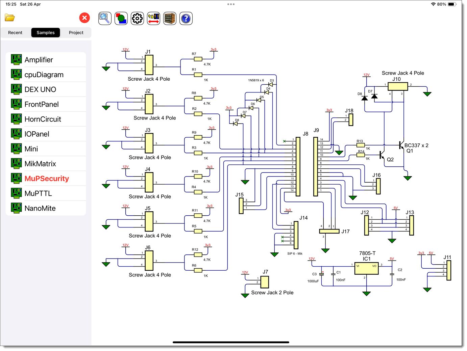
Task: Open the gear settings icon
Action: tap(137, 18)
